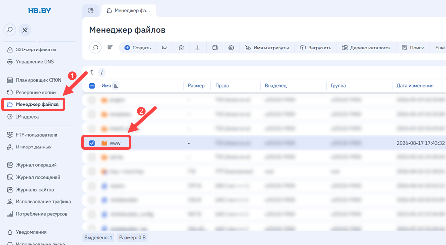Click the gear settings icon in toolbar
This screenshot has width=446, height=245.
231,48
